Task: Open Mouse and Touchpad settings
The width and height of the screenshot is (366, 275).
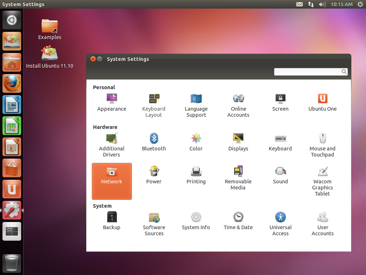Action: coord(323,145)
